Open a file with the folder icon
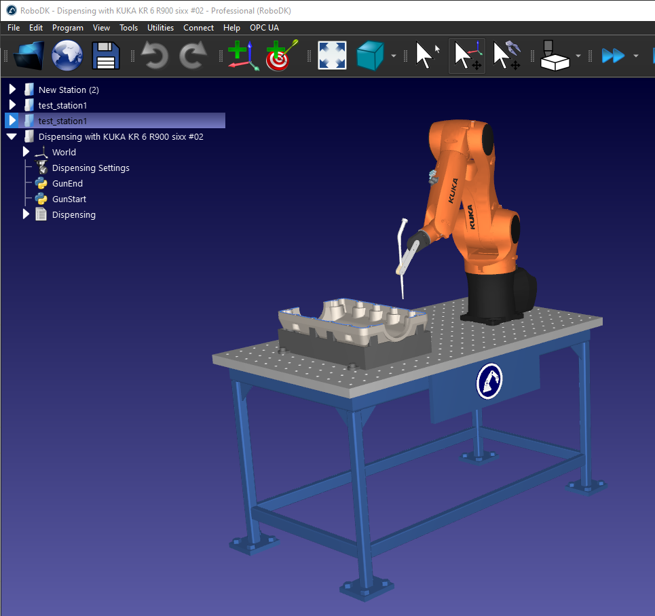Image resolution: width=655 pixels, height=616 pixels. (29, 56)
